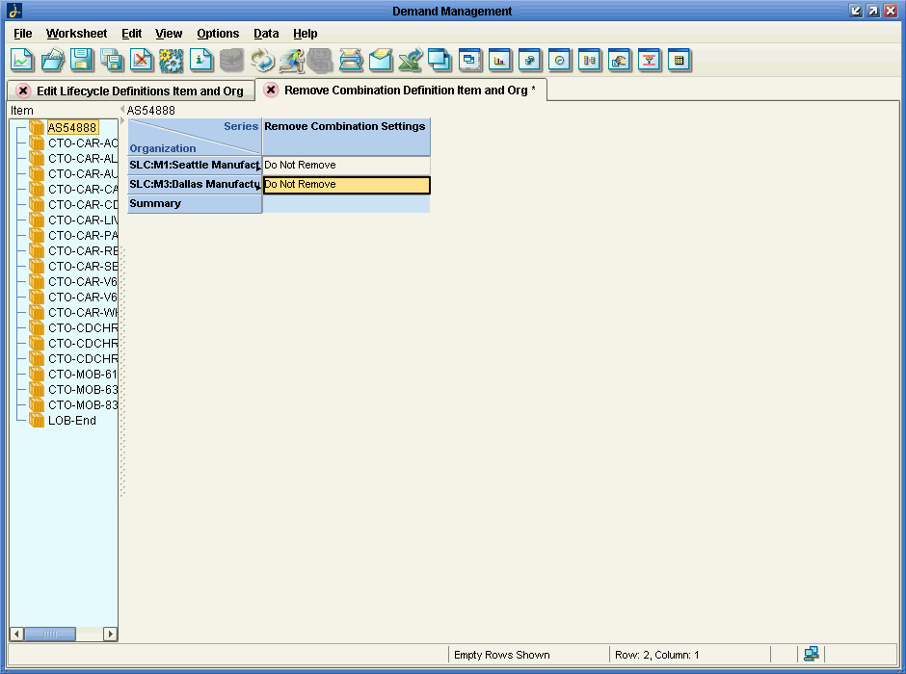Select the AS54888 item in the tree
906x674 pixels.
pos(72,127)
